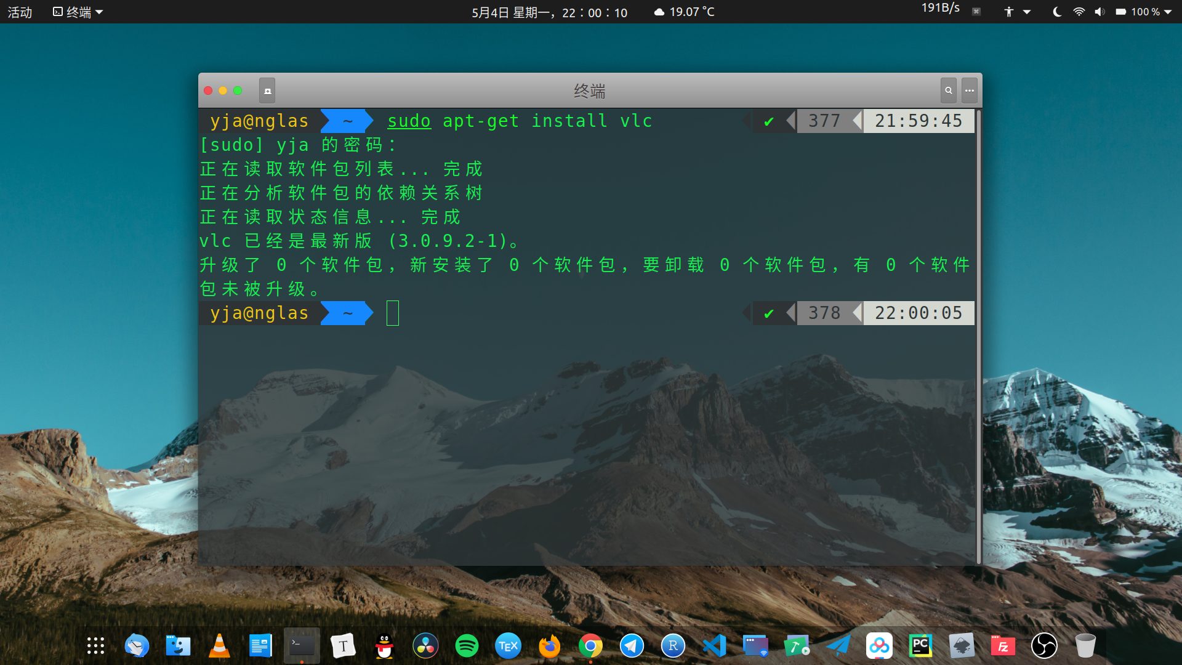The image size is (1182, 665).
Task: Open FileZilla from the dock
Action: tap(1003, 646)
